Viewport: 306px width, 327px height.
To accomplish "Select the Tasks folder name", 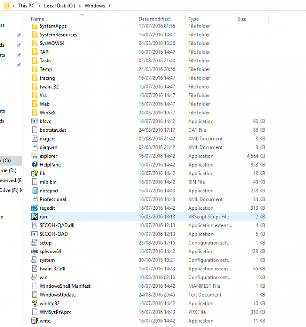I will (45, 61).
